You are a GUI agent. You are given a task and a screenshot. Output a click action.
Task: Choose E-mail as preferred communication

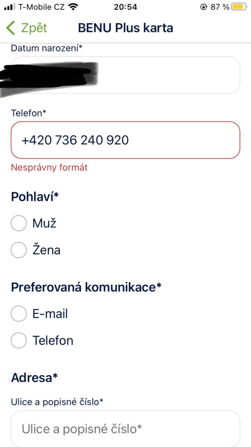[19, 314]
